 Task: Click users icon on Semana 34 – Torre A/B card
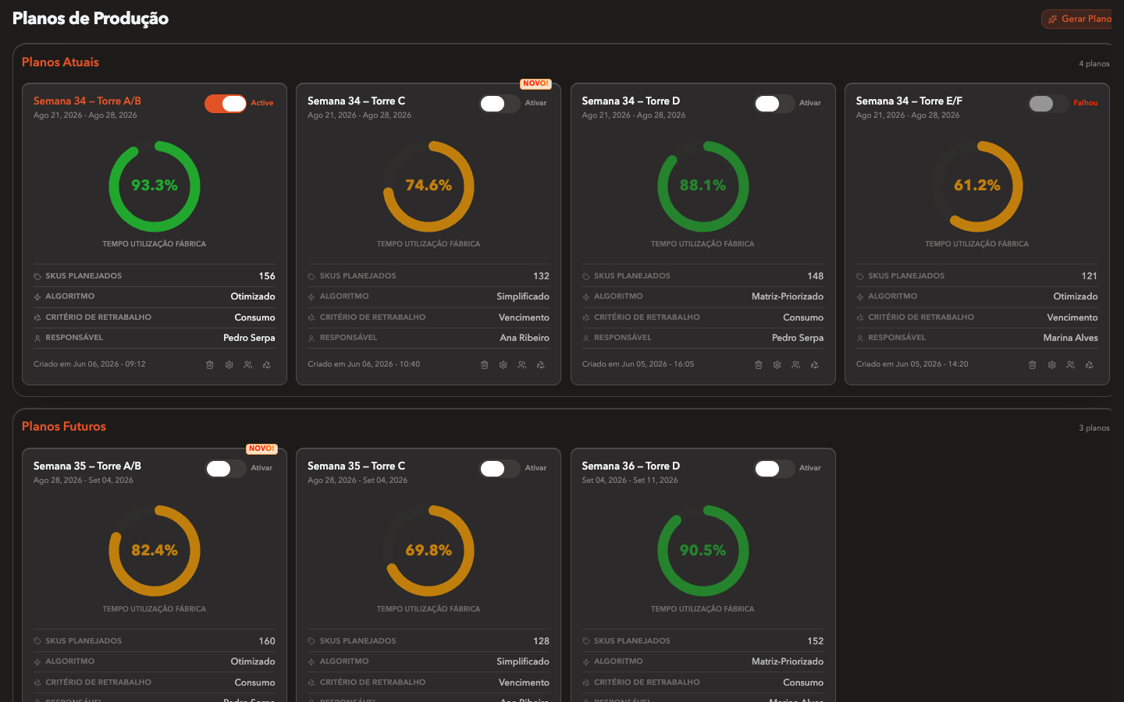pyautogui.click(x=248, y=365)
